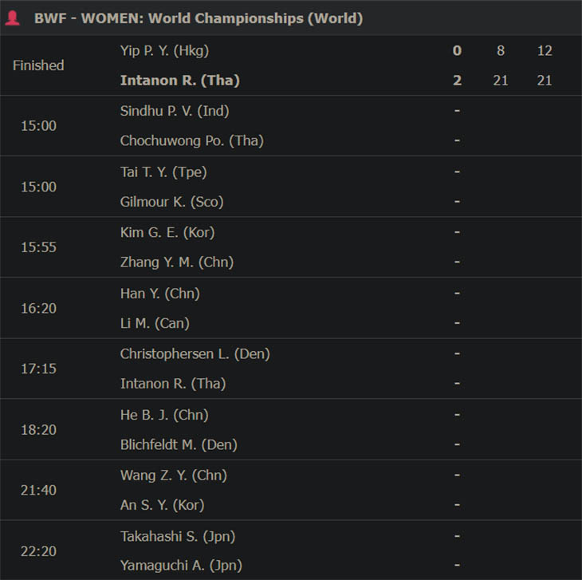The width and height of the screenshot is (582, 580).
Task: Select Zhang Y. M. (Chn) player name
Action: click(177, 262)
